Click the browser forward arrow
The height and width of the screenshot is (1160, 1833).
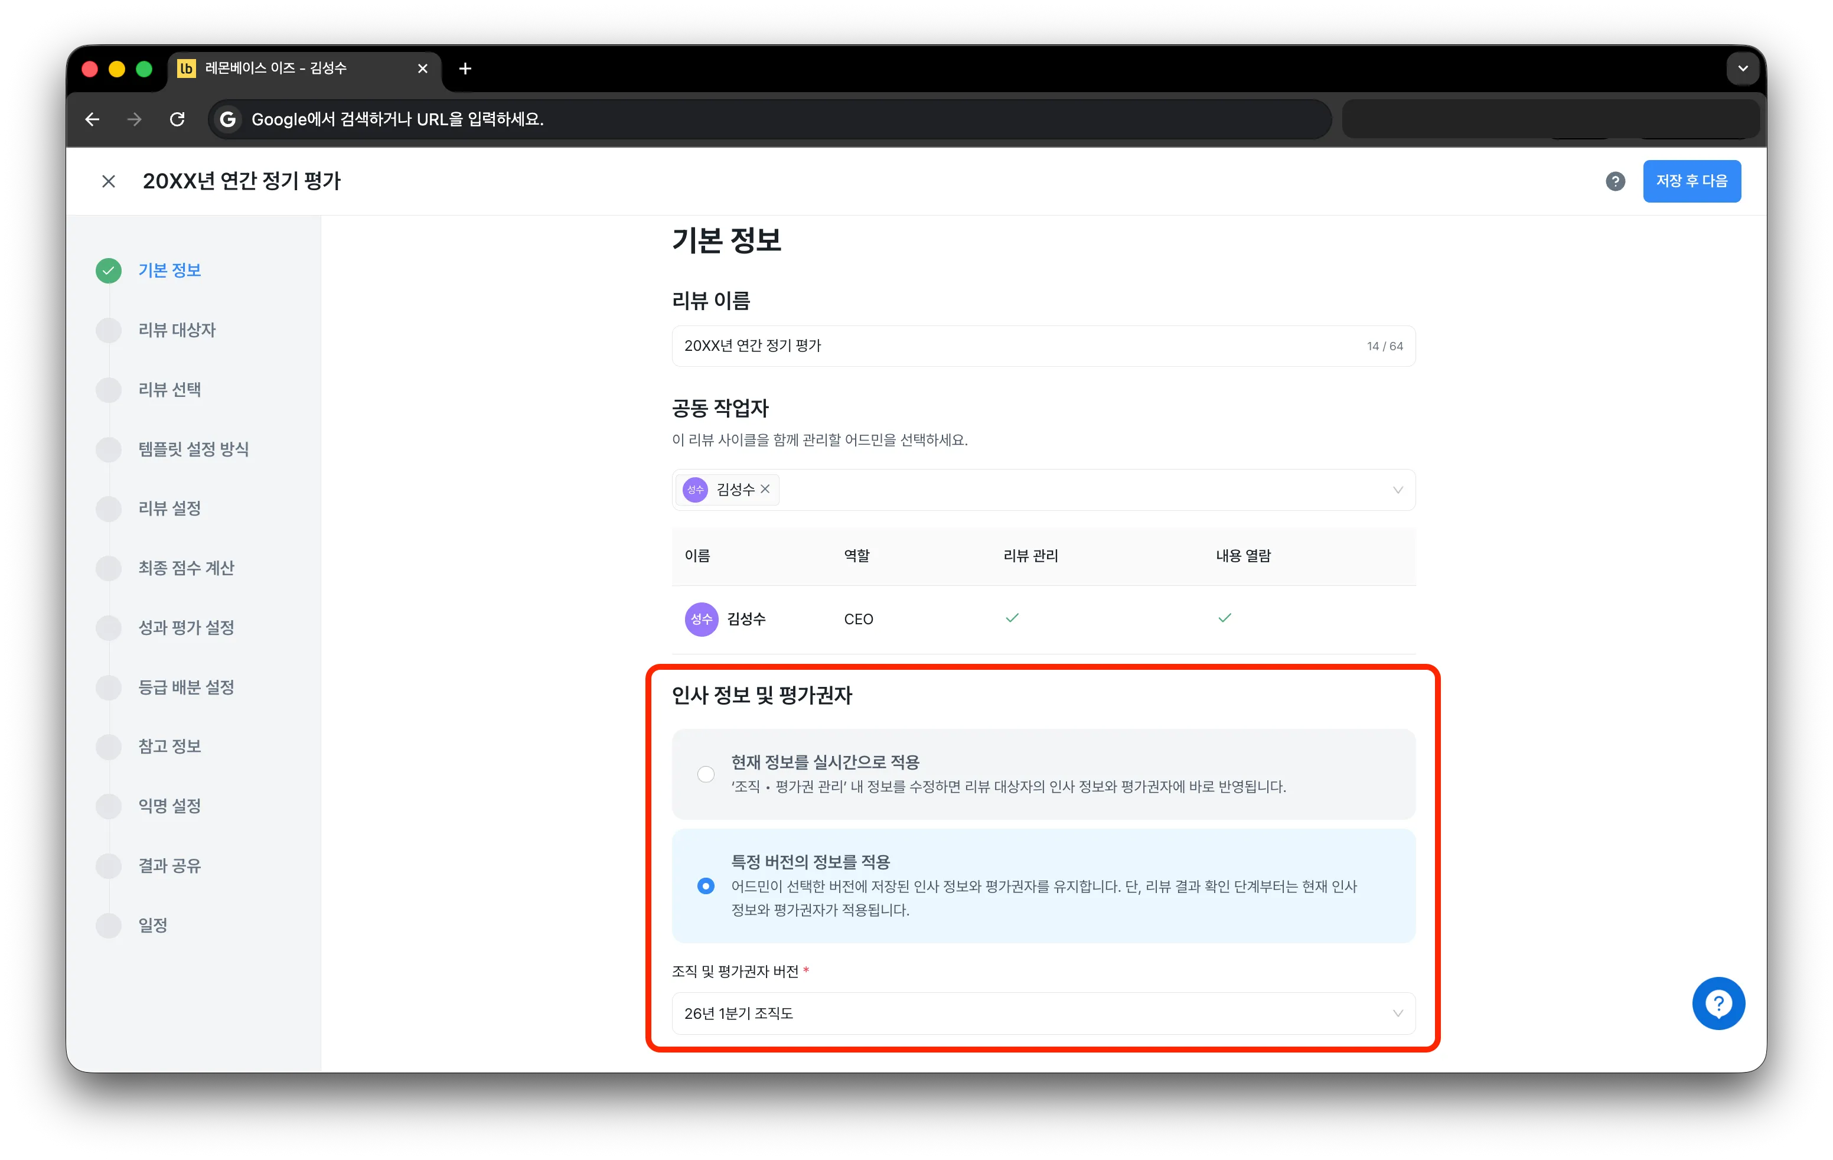[135, 119]
